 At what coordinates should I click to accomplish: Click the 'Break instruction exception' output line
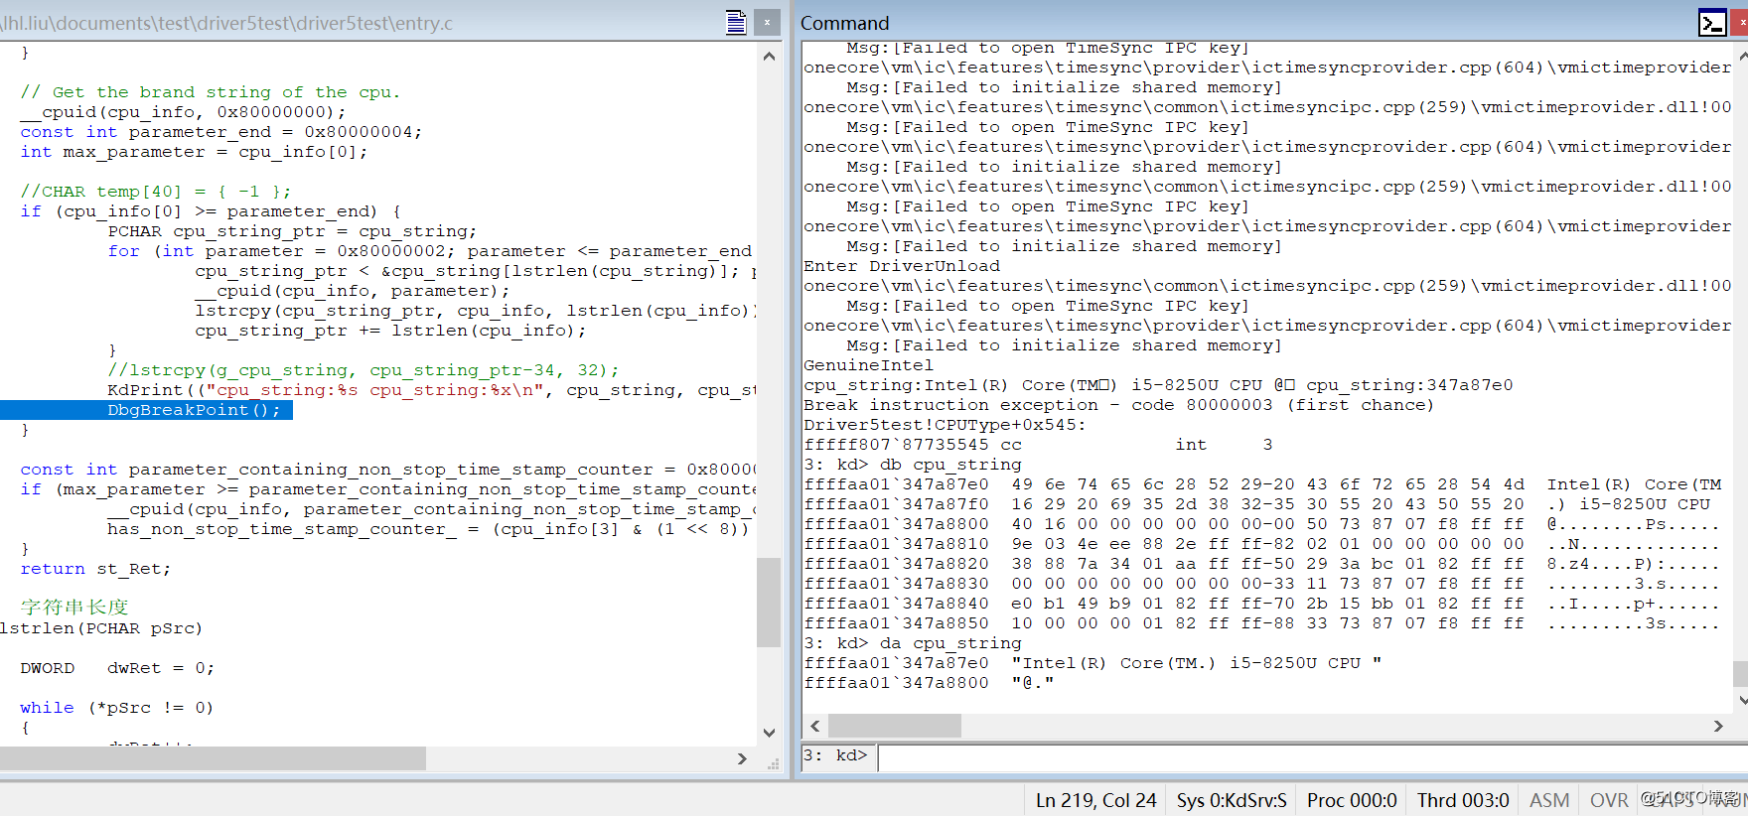point(1119,405)
